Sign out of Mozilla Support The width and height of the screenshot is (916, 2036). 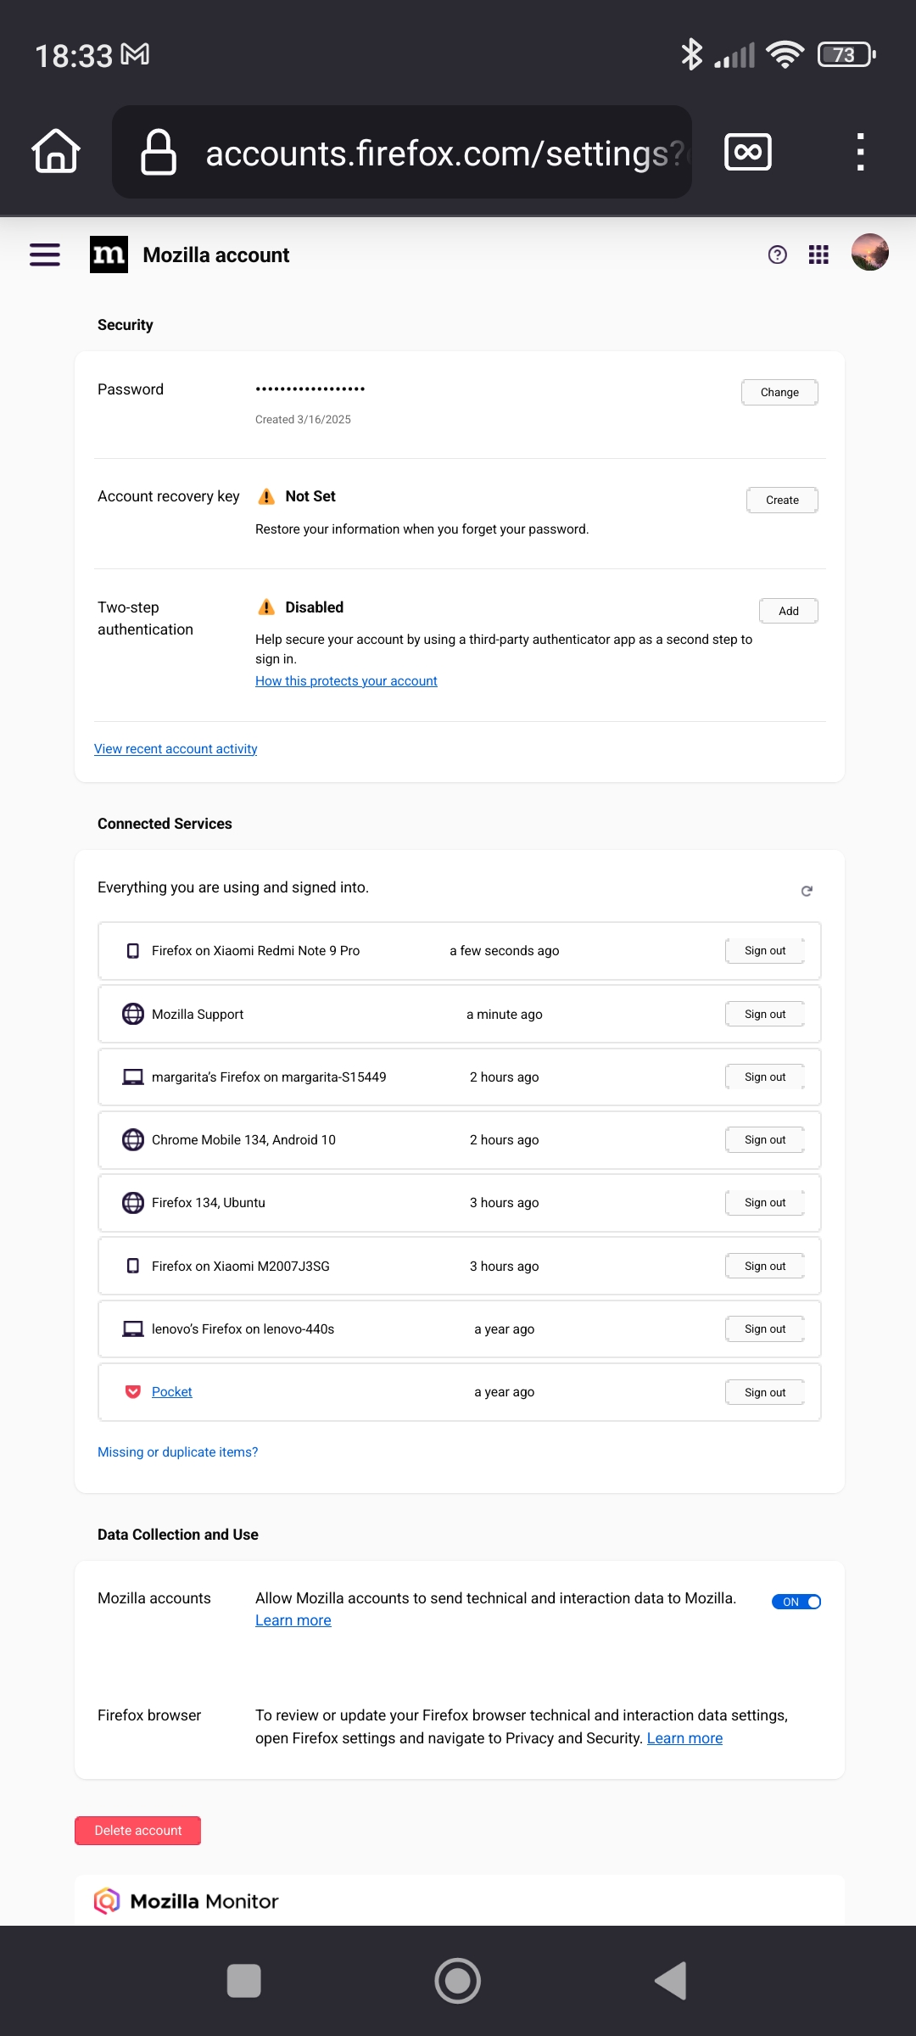coord(765,1014)
